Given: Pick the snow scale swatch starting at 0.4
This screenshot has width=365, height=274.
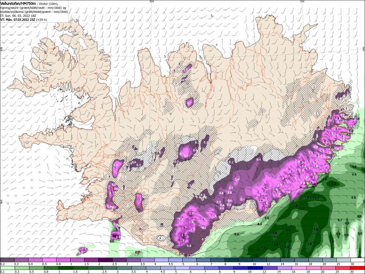Looking at the screenshot, I should tap(35, 260).
